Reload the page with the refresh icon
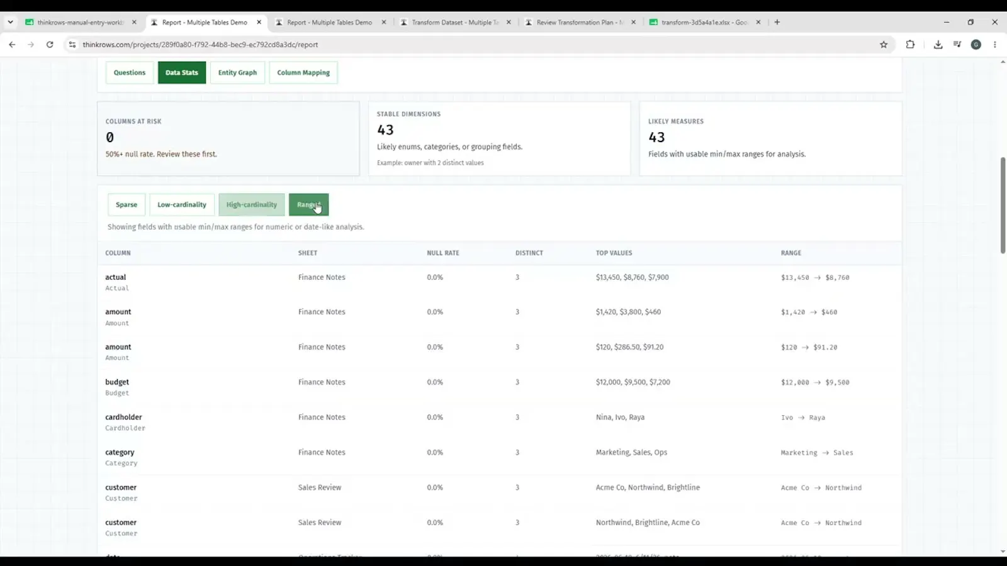The image size is (1007, 566). point(50,45)
